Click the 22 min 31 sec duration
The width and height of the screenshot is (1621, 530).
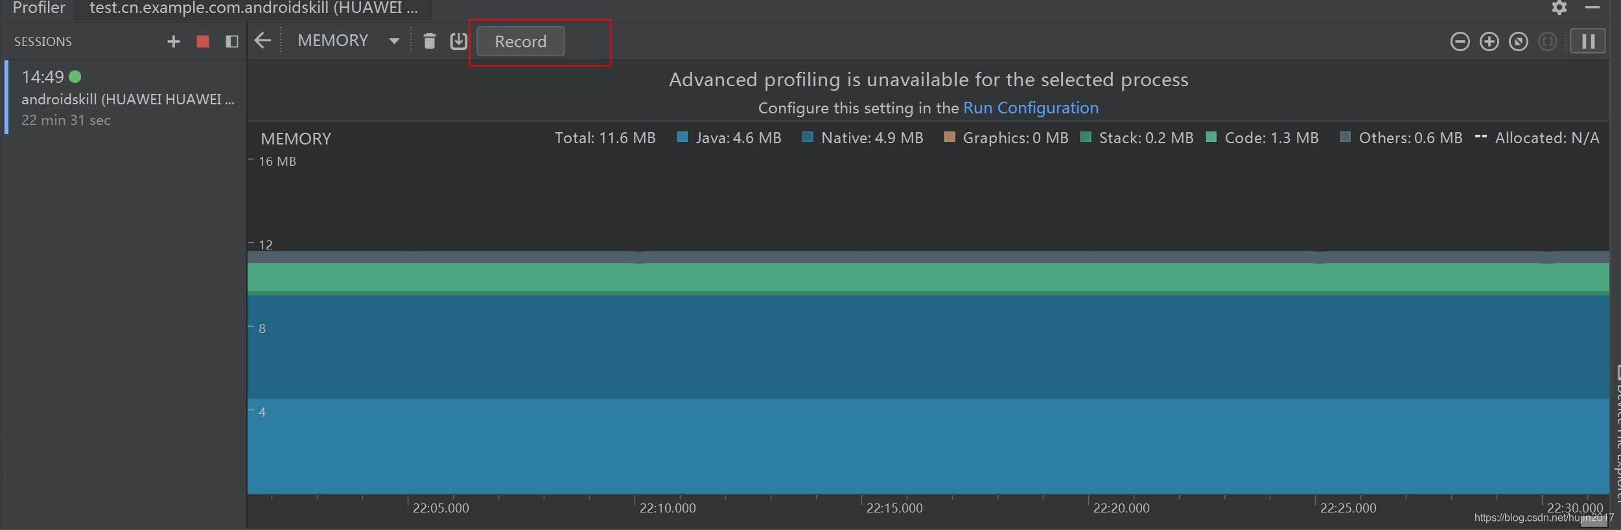[66, 121]
